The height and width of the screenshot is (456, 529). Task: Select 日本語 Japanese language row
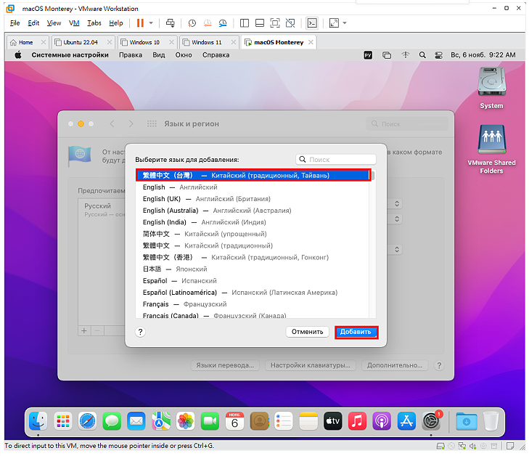[x=253, y=269]
